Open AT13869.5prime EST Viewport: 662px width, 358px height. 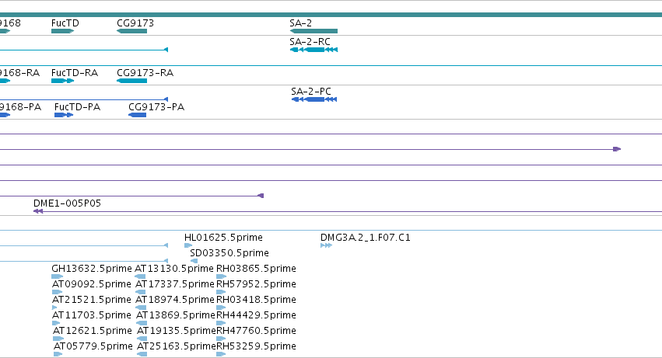click(x=176, y=315)
